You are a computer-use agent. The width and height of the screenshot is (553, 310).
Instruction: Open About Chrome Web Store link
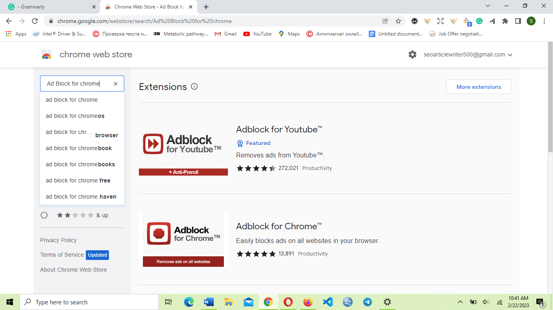(x=74, y=270)
